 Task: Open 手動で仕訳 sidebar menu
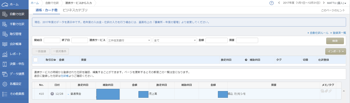click(14, 24)
